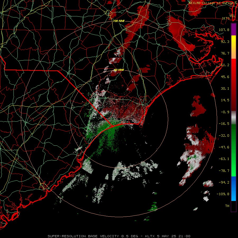Viewport: 238px width, 238px height.
Task: Click the 100 NMI range ring label
Action: coord(119,21)
